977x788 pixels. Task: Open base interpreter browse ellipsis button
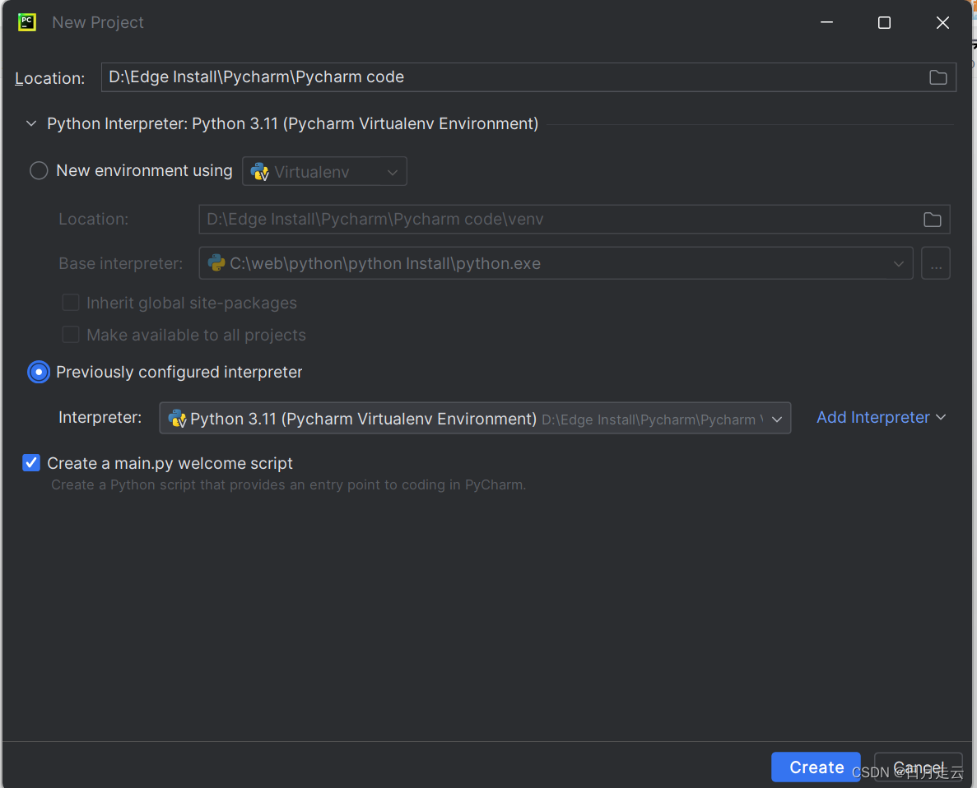(935, 263)
